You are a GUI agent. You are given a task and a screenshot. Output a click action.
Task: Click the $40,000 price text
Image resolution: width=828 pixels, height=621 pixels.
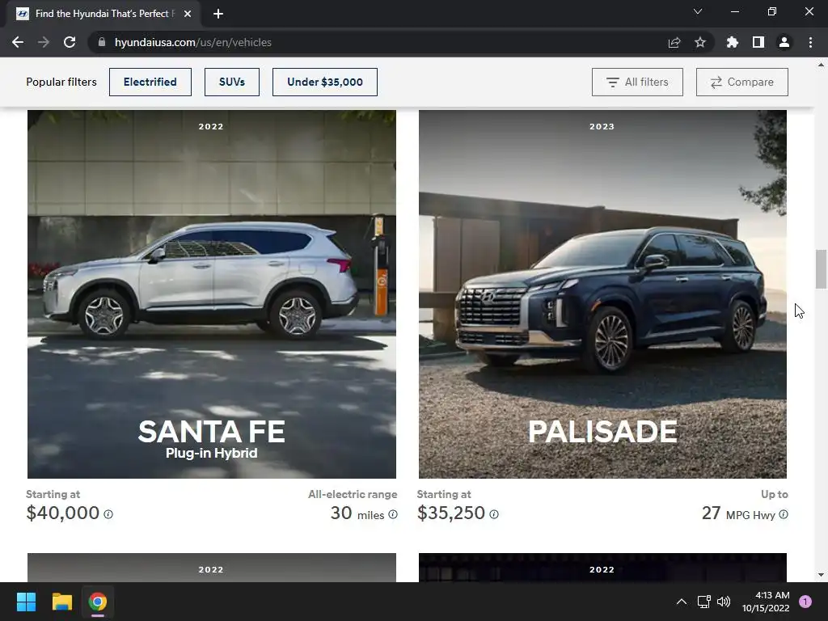[x=63, y=513]
